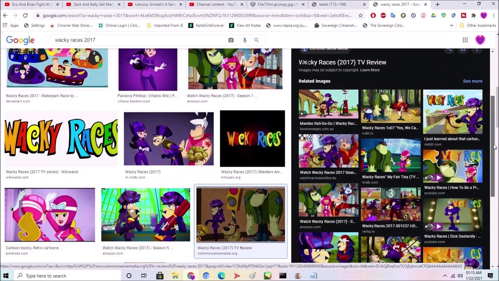
Task: Open the Other bookmarks folder
Action: tap(478, 25)
